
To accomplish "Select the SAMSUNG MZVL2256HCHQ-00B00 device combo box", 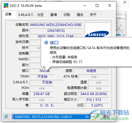I will 53,117.
